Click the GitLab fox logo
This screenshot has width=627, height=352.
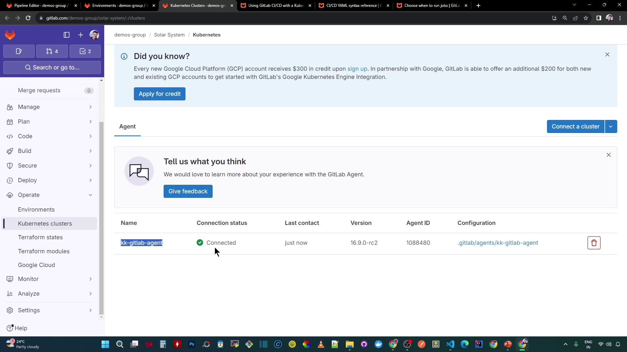click(10, 35)
